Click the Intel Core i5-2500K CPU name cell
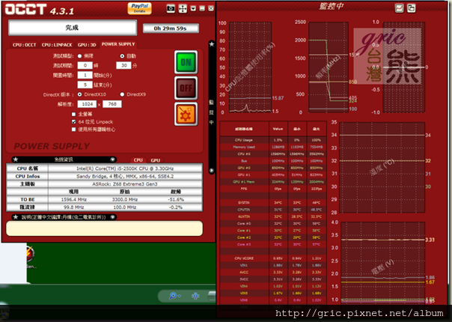This screenshot has height=322, width=452. pyautogui.click(x=125, y=168)
